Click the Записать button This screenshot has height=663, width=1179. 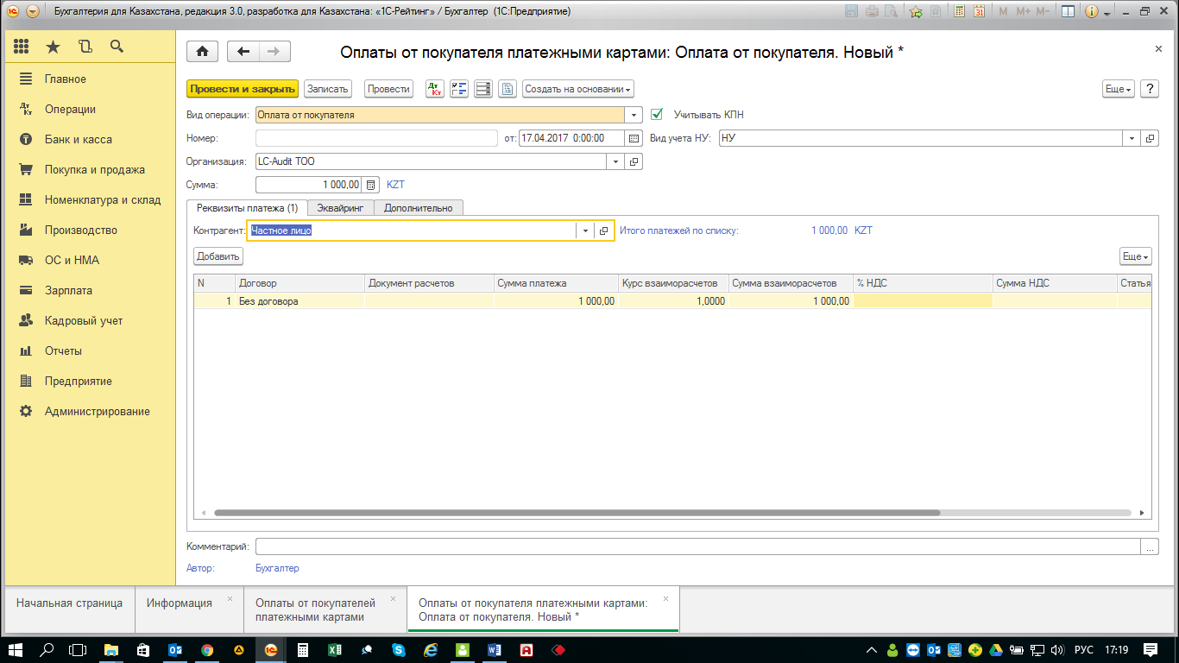[328, 89]
